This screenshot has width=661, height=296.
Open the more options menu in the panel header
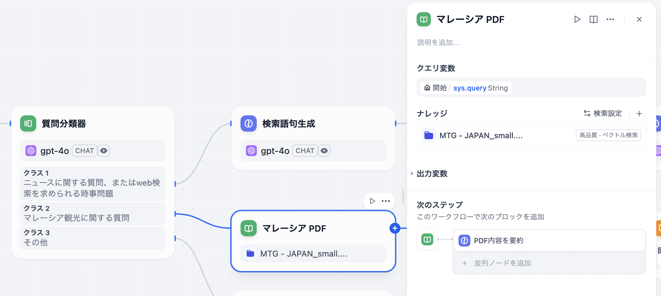(610, 19)
